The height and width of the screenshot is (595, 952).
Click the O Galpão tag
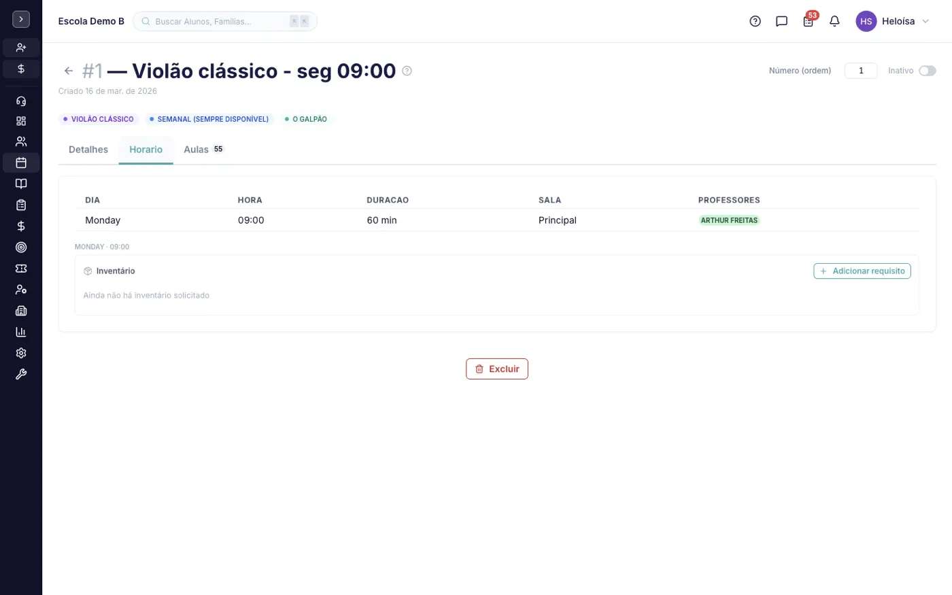306,119
